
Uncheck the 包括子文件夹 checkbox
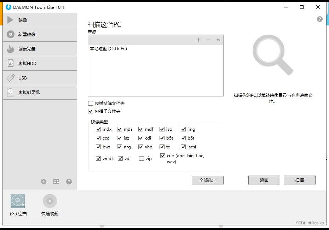tap(91, 111)
